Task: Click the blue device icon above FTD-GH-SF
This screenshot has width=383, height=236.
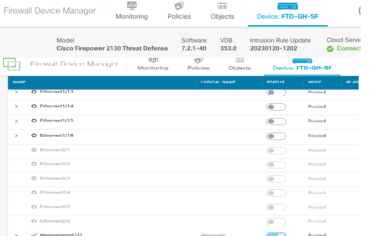Action: pyautogui.click(x=288, y=7)
